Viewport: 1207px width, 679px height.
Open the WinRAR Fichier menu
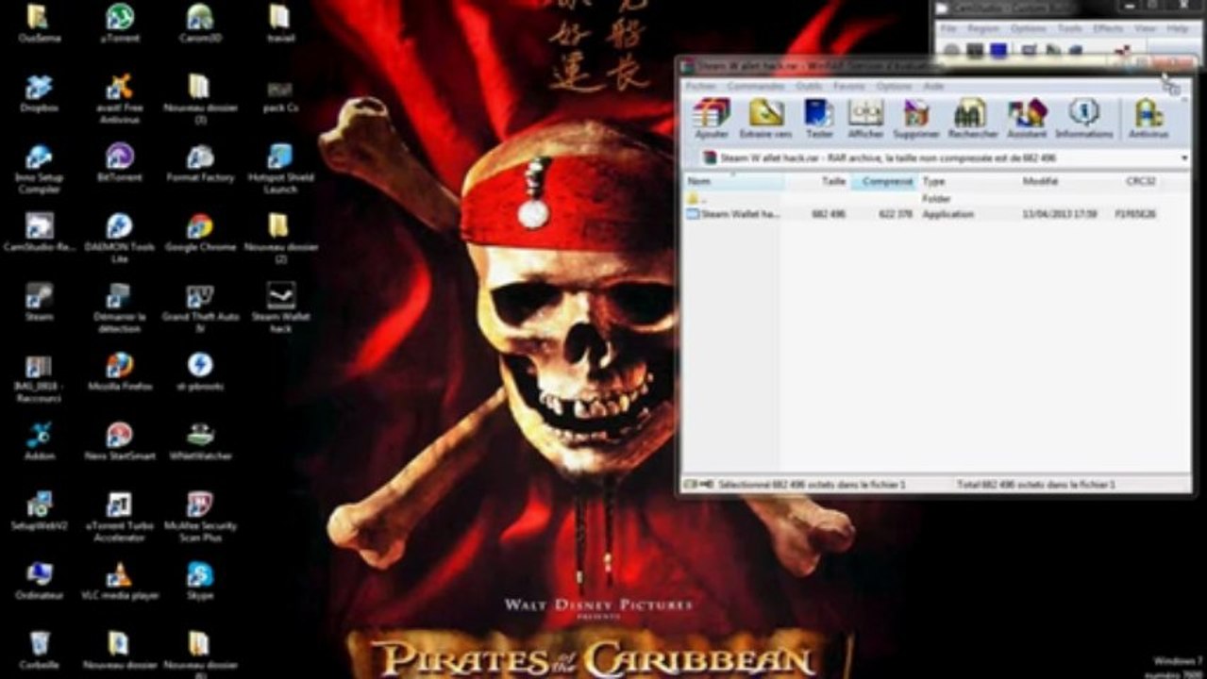click(x=700, y=86)
